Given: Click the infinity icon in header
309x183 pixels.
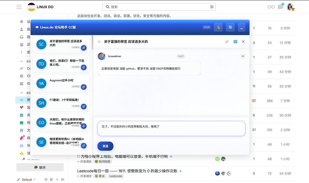Looking at the screenshot, I should pos(271,7).
